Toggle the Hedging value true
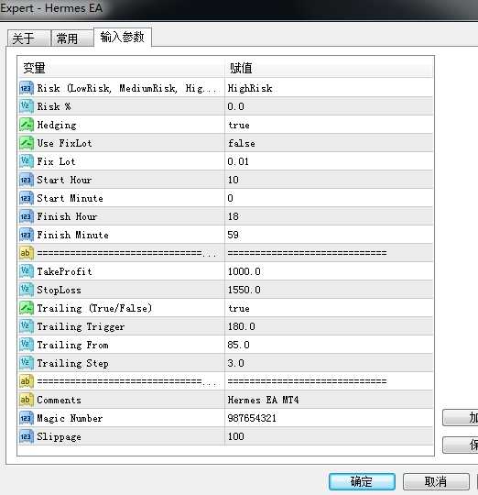This screenshot has width=478, height=495. pos(329,125)
